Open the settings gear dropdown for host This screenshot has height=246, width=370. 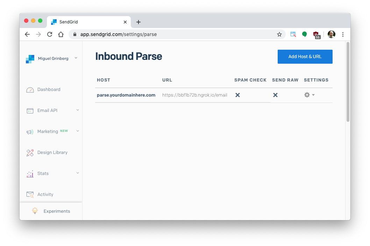(x=309, y=95)
